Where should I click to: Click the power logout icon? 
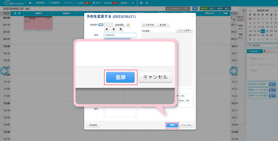(x=147, y=3)
